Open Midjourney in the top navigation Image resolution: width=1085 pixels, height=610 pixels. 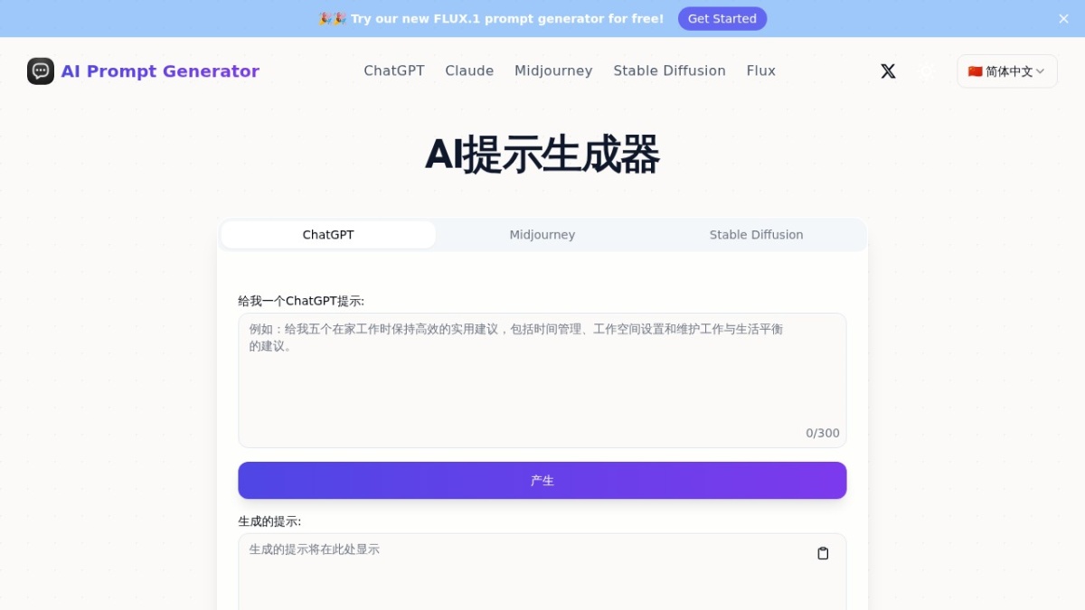click(x=553, y=70)
